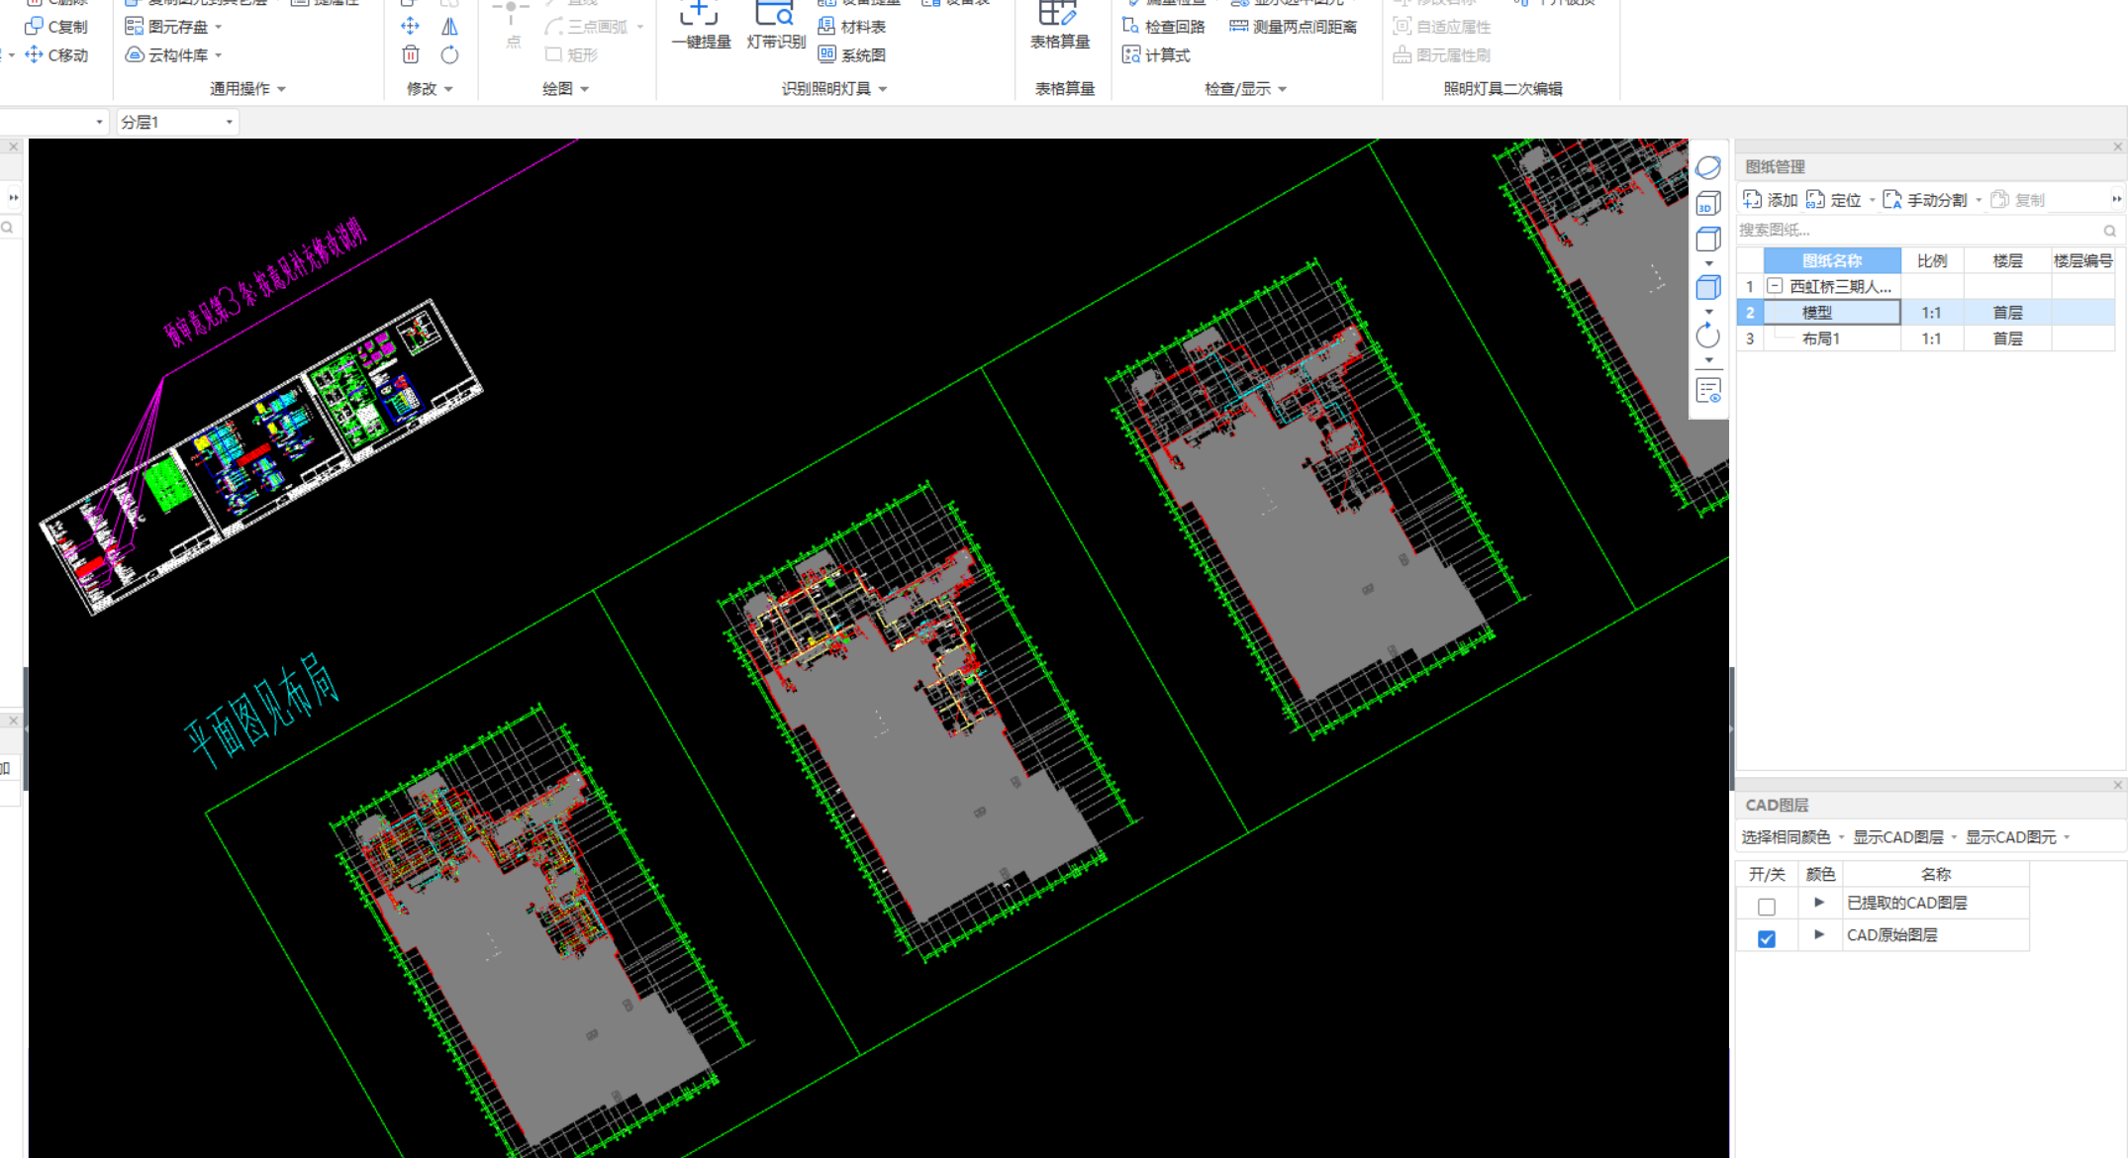Click the wireframe cube view icon
Image resolution: width=2128 pixels, height=1158 pixels.
click(x=1708, y=240)
